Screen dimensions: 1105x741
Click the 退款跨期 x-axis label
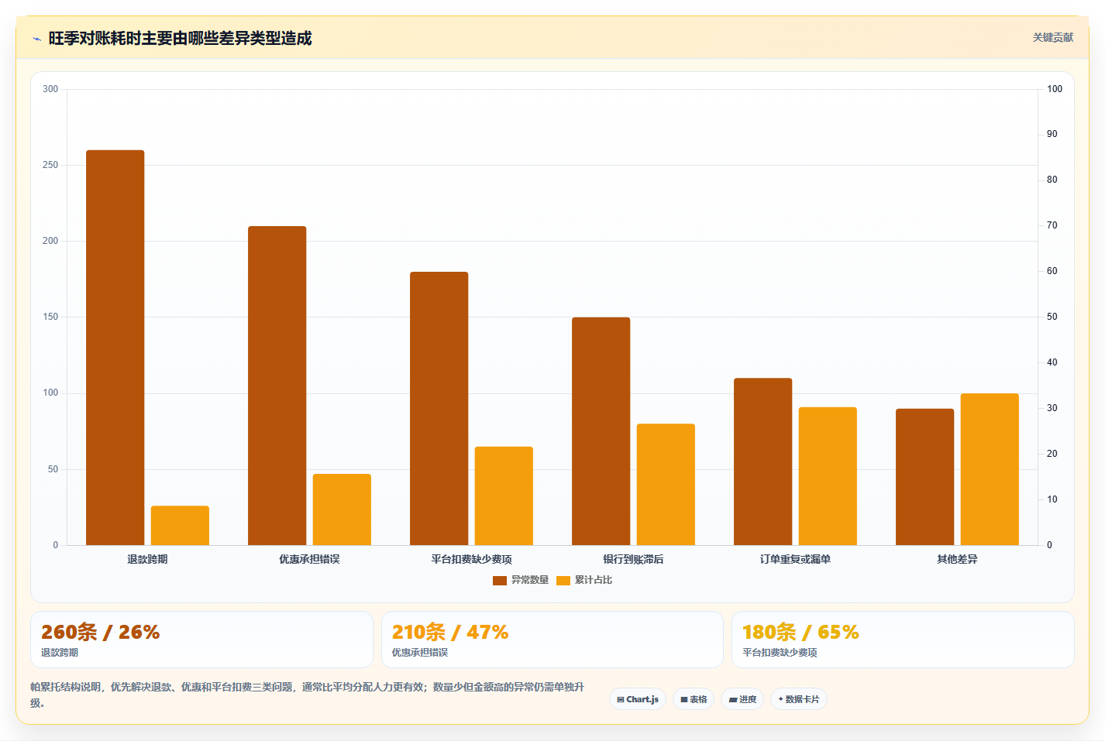pyautogui.click(x=147, y=559)
